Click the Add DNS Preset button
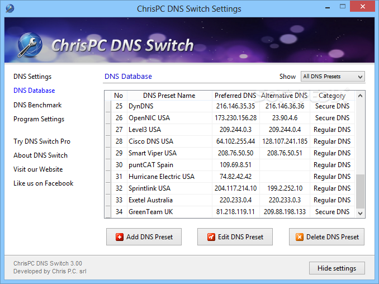 (x=144, y=237)
